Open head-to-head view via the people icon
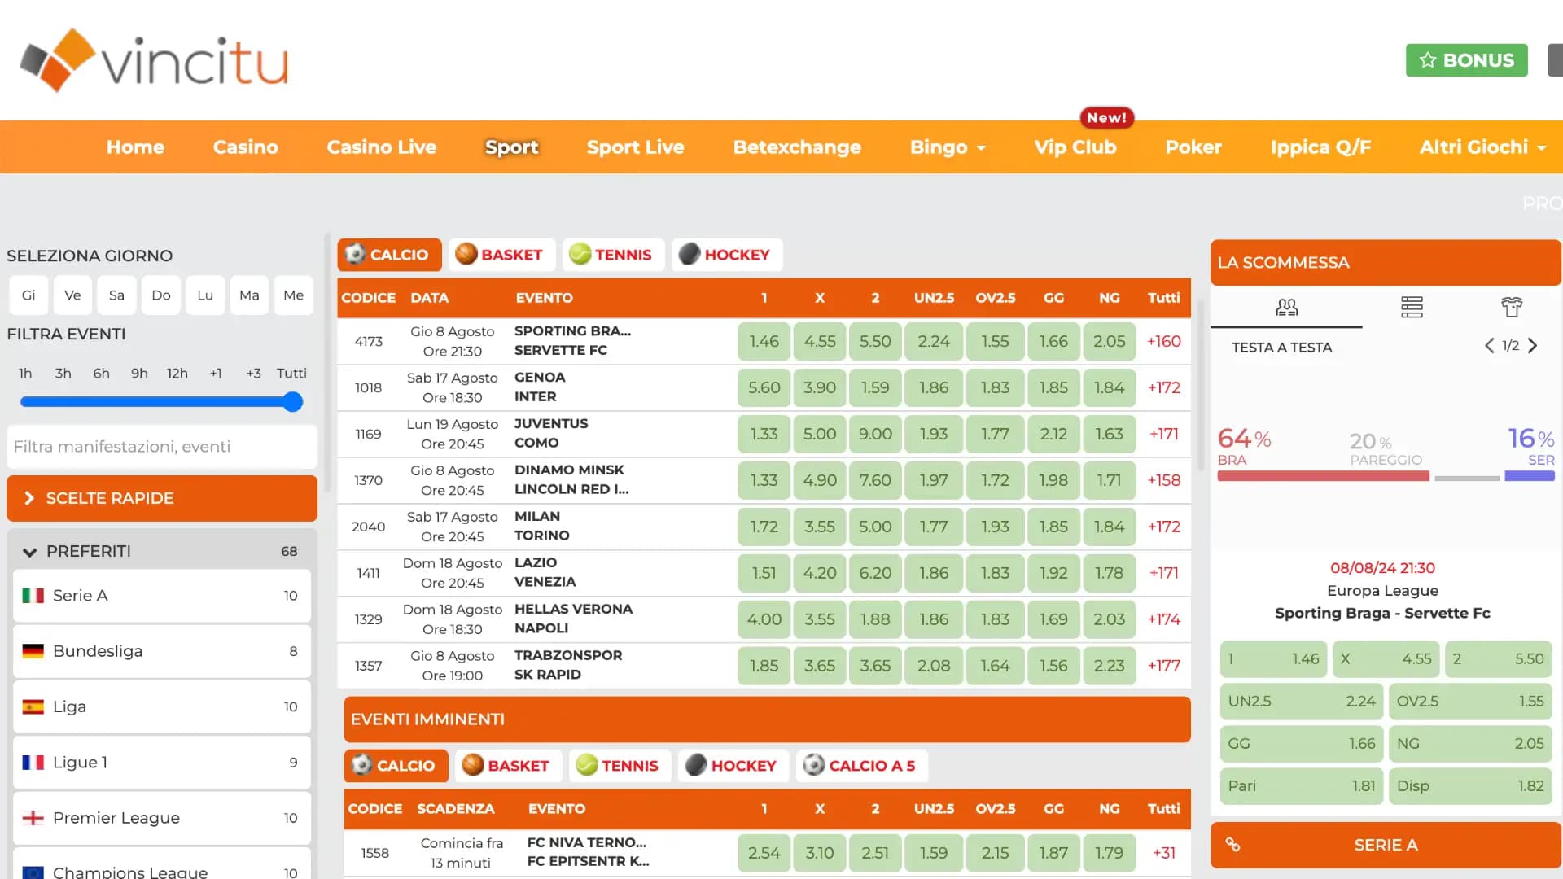 click(1286, 307)
